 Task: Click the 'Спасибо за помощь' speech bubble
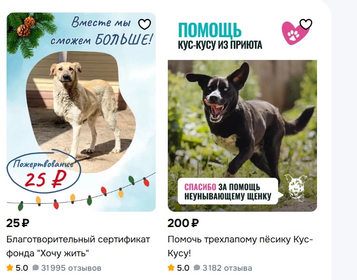[230, 191]
